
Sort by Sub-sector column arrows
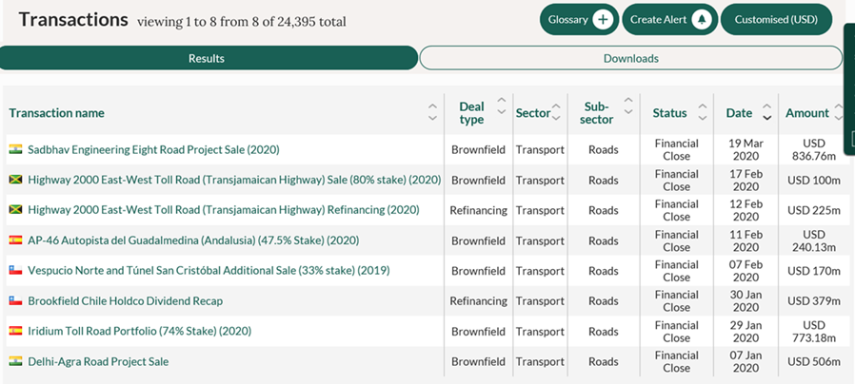628,106
